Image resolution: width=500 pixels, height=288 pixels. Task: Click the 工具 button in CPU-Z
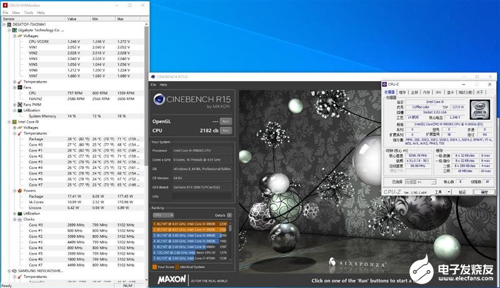pyautogui.click(x=439, y=192)
